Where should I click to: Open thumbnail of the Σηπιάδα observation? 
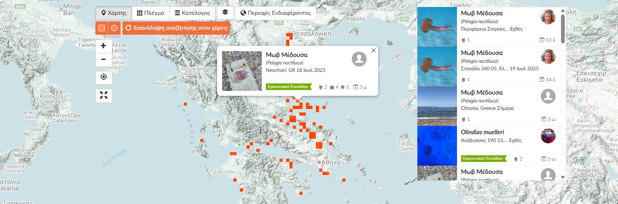pos(437,66)
